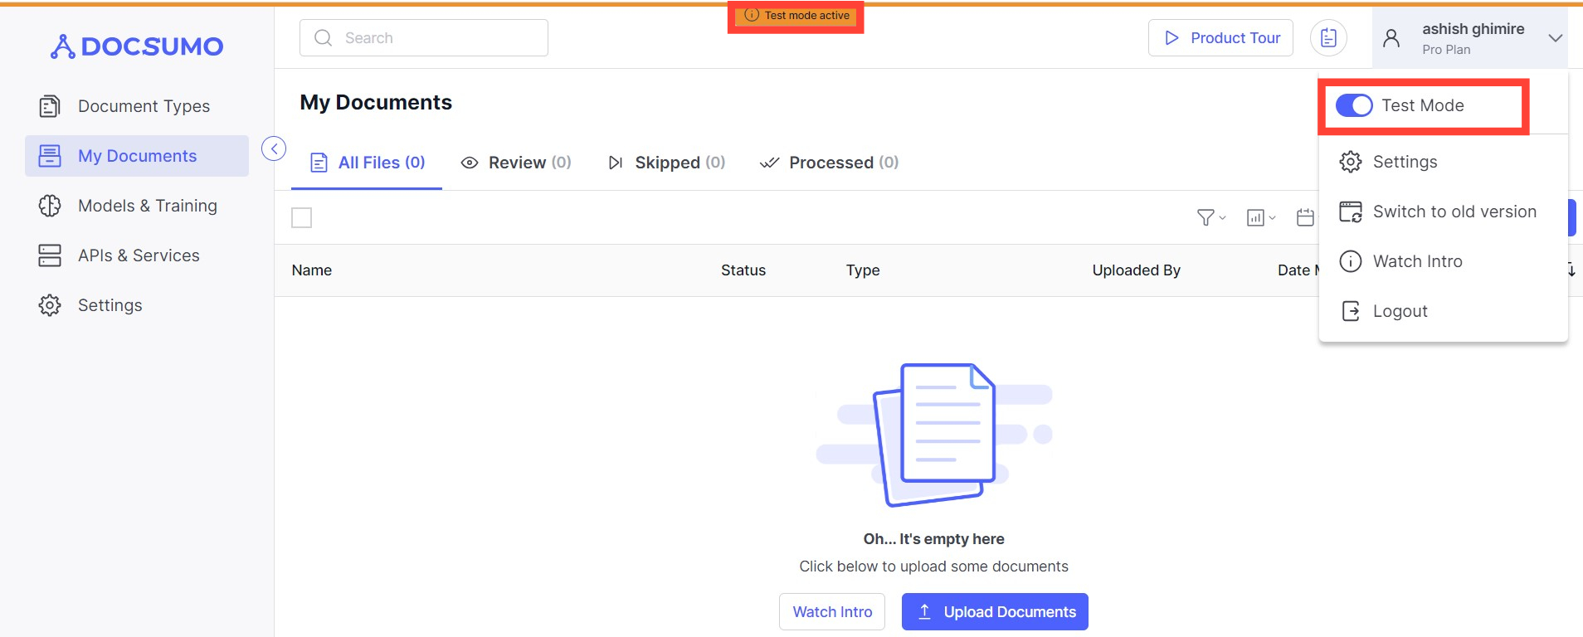Open the clipboard checklist icon
Screen dimensions: 1583x637
click(x=1328, y=38)
